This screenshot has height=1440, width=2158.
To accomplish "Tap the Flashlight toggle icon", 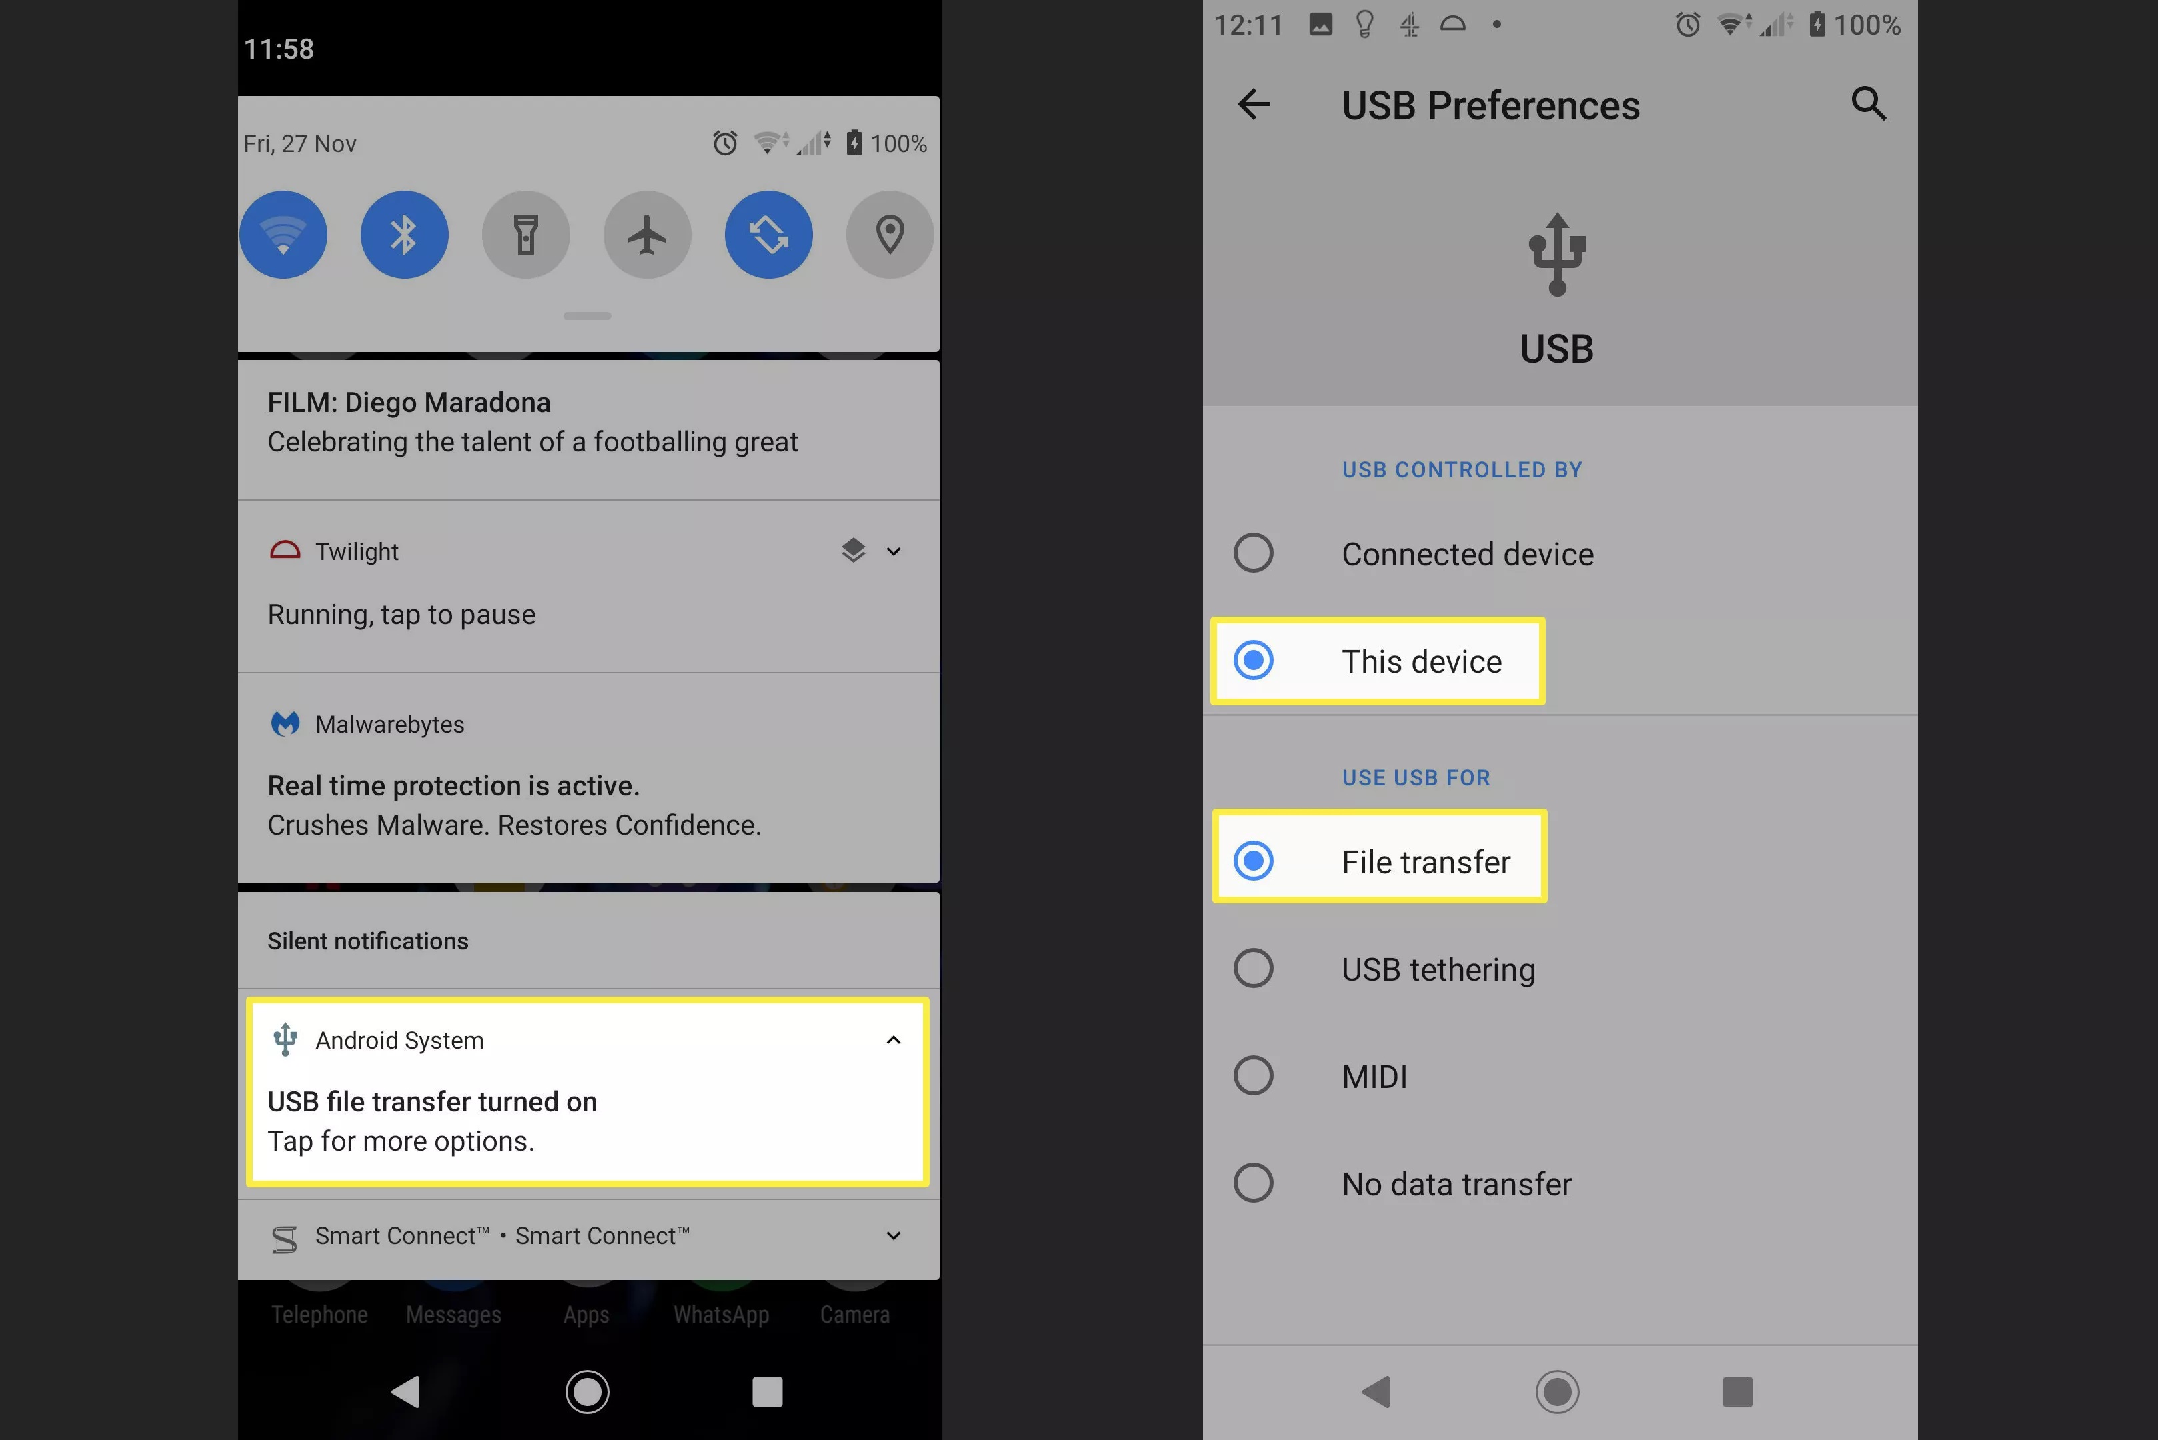I will pos(525,235).
